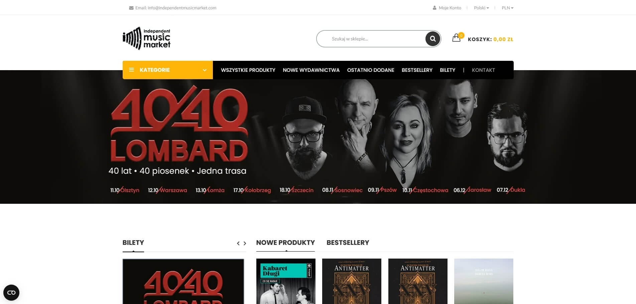Expand the Polski language dropdown
This screenshot has width=636, height=304.
pos(481,8)
